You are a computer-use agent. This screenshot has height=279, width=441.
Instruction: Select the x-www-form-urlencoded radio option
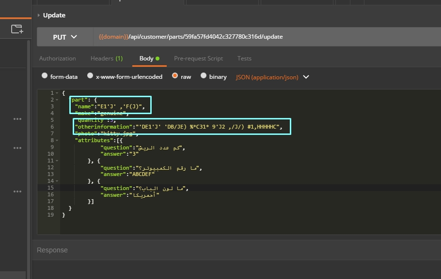pyautogui.click(x=90, y=75)
